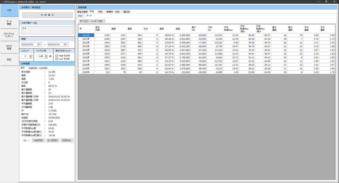
Task: Open calendar picker for end date 2020/01/31
Action: pyautogui.click(x=65, y=44)
